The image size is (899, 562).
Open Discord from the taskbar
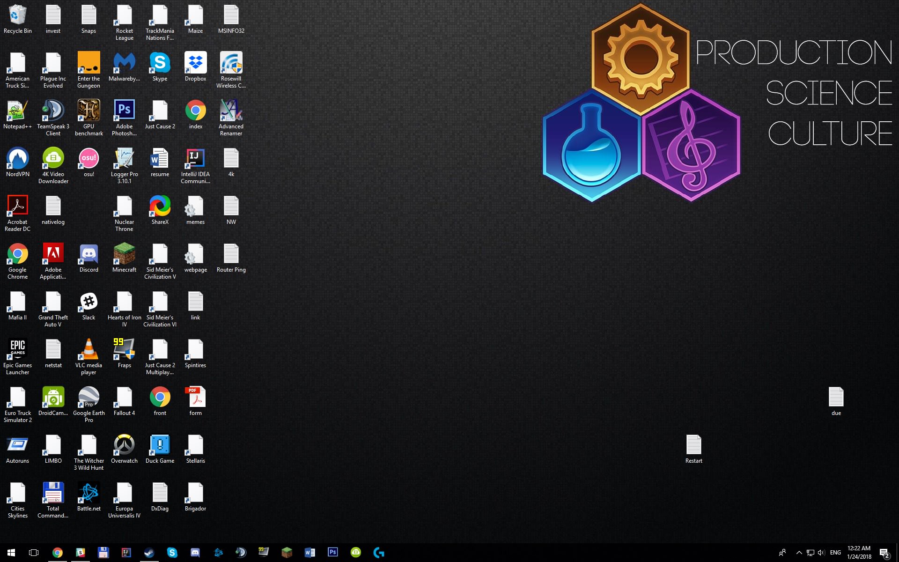pos(196,553)
